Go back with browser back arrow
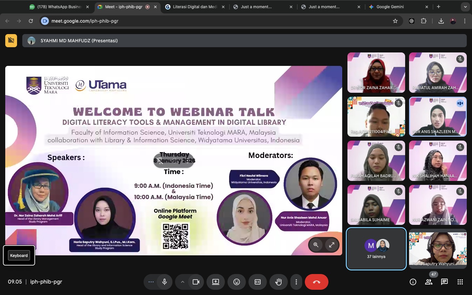This screenshot has height=295, width=472. coord(7,21)
